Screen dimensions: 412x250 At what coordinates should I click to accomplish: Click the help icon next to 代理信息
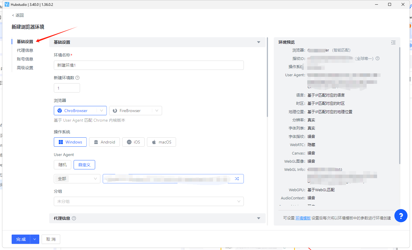pos(74,218)
